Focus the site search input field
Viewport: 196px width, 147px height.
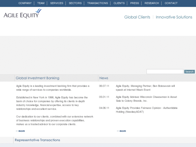point(165,71)
